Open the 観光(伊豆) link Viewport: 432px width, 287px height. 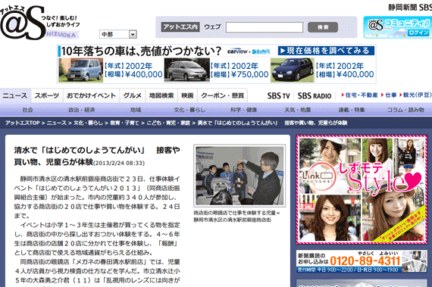click(x=415, y=95)
